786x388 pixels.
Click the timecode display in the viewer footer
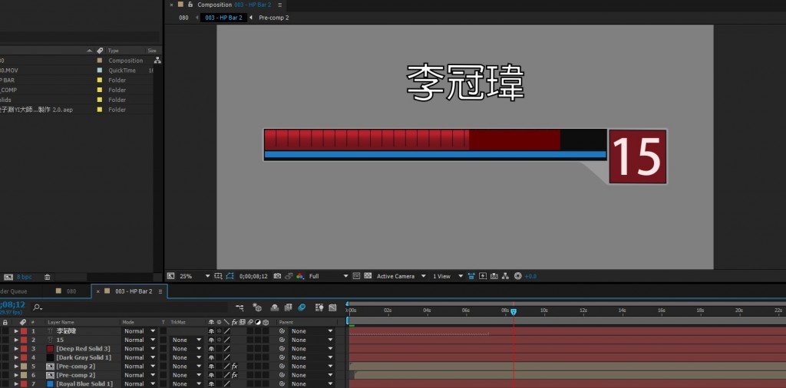253,276
